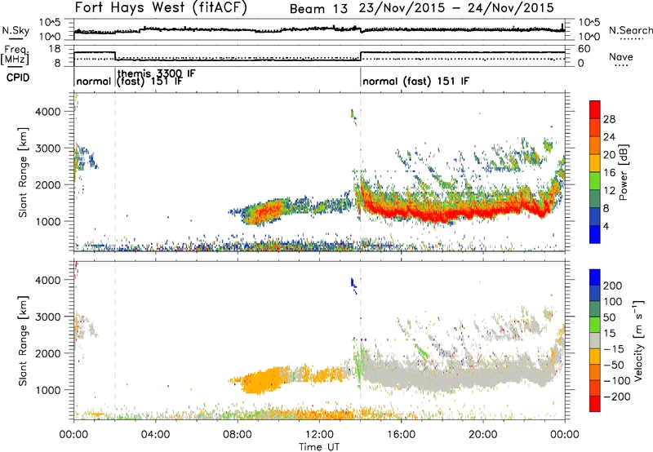653x452 pixels.
Task: Click the '18' tick on the frequency axis
Action: pyautogui.click(x=55, y=49)
